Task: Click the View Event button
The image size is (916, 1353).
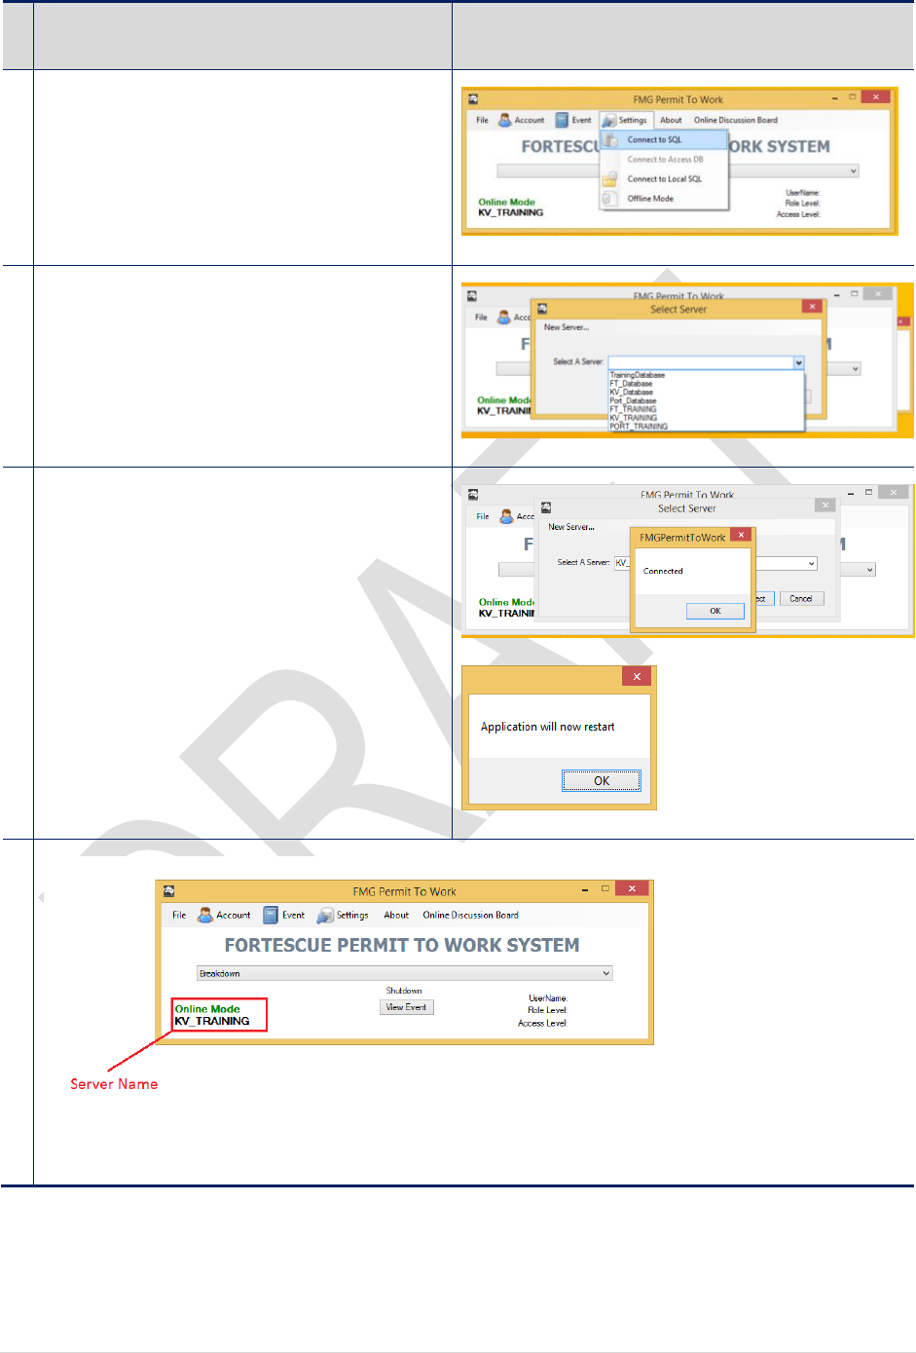Action: click(x=406, y=1007)
